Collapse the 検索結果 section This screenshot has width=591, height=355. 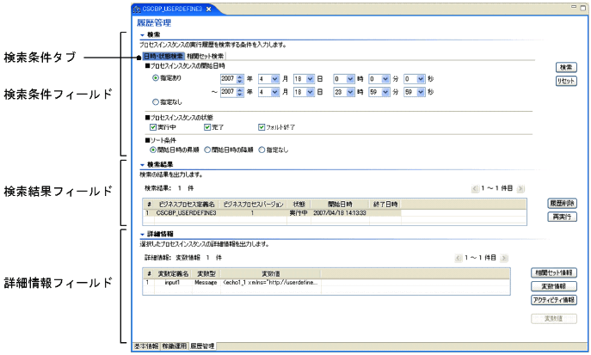(143, 165)
